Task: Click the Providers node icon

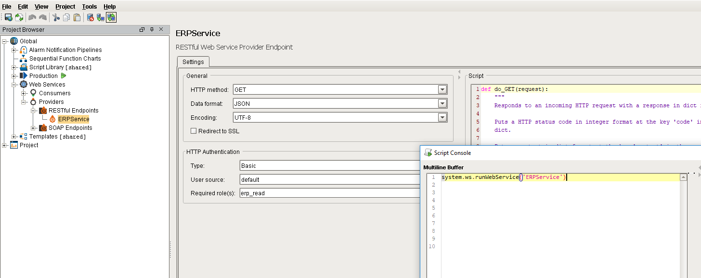Action: 33,101
